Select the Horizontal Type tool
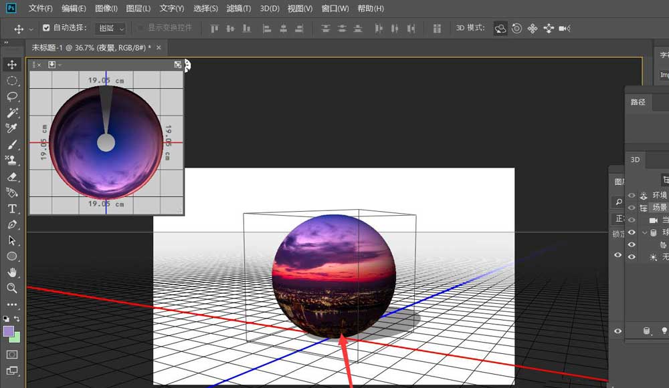669x388 pixels. coord(12,209)
